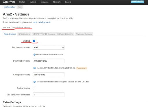Click the Extra Settings heading
The width and height of the screenshot is (148, 107).
coord(12,102)
